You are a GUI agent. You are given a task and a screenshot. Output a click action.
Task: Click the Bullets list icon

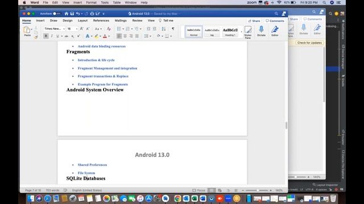click(x=119, y=29)
